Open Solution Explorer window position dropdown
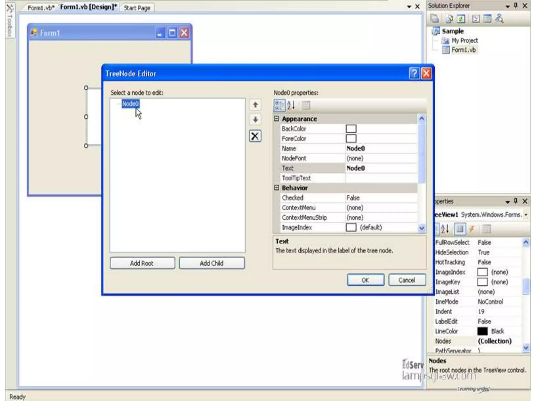534x401 pixels. coord(508,6)
